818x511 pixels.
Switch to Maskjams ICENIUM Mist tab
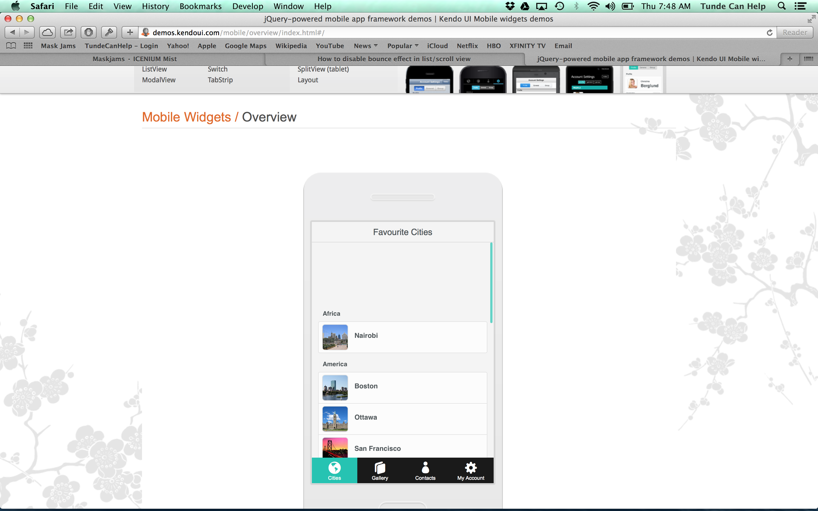pos(134,59)
